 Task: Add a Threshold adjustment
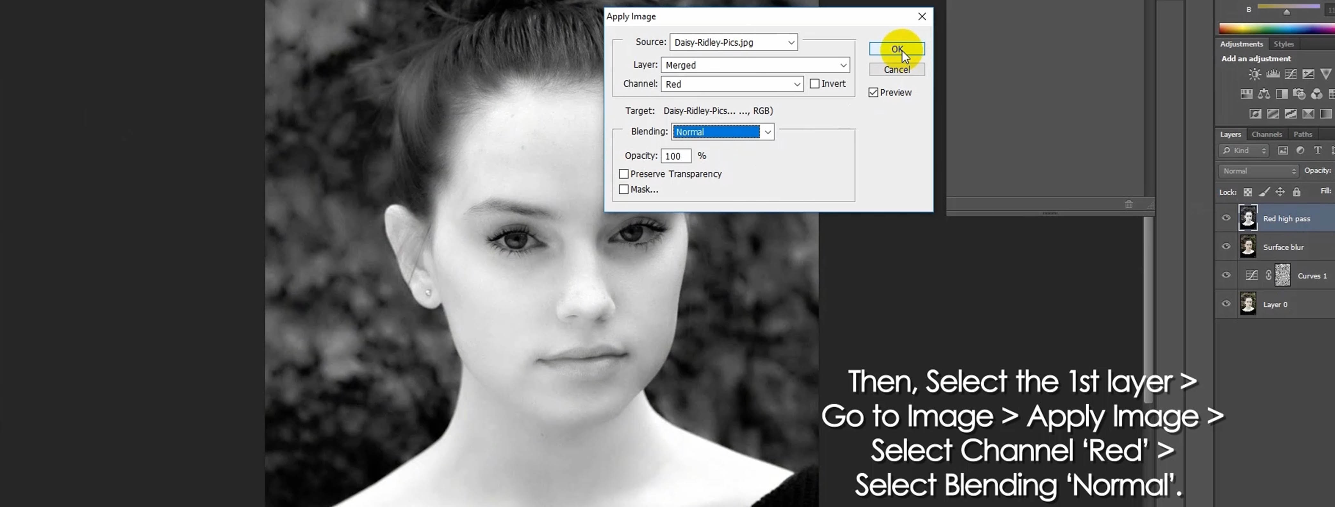(x=1290, y=114)
